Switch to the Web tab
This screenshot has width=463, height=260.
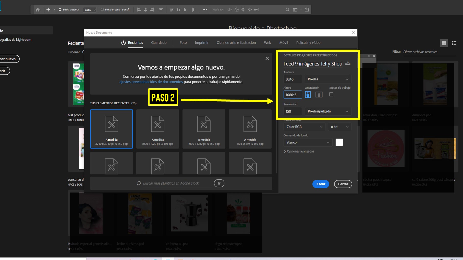coord(267,43)
